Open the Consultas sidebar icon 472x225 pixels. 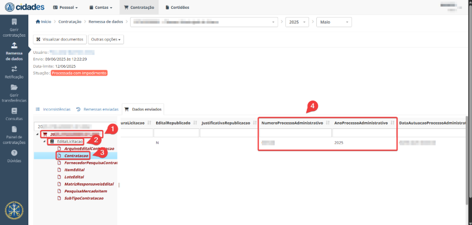[x=14, y=114]
